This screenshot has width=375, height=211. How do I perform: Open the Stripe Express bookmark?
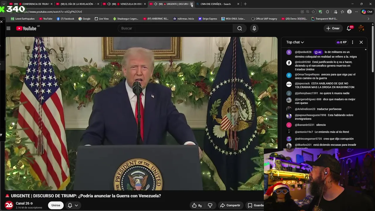(x=208, y=19)
